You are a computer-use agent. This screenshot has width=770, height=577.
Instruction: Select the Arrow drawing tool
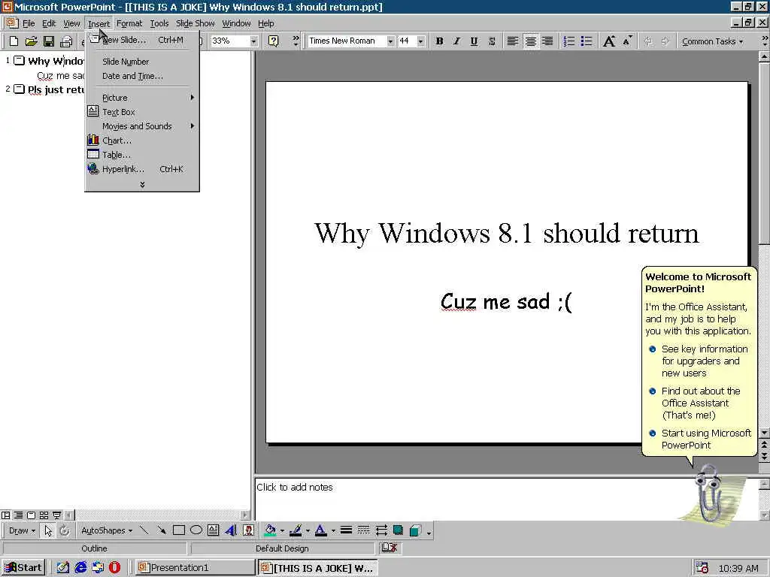tap(161, 530)
